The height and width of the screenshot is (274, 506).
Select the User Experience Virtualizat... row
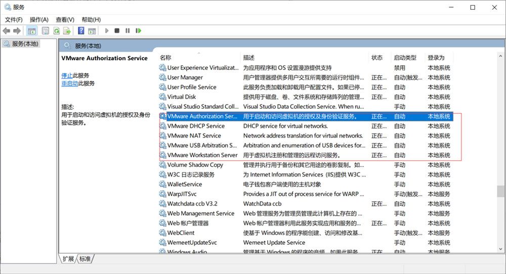(x=306, y=68)
